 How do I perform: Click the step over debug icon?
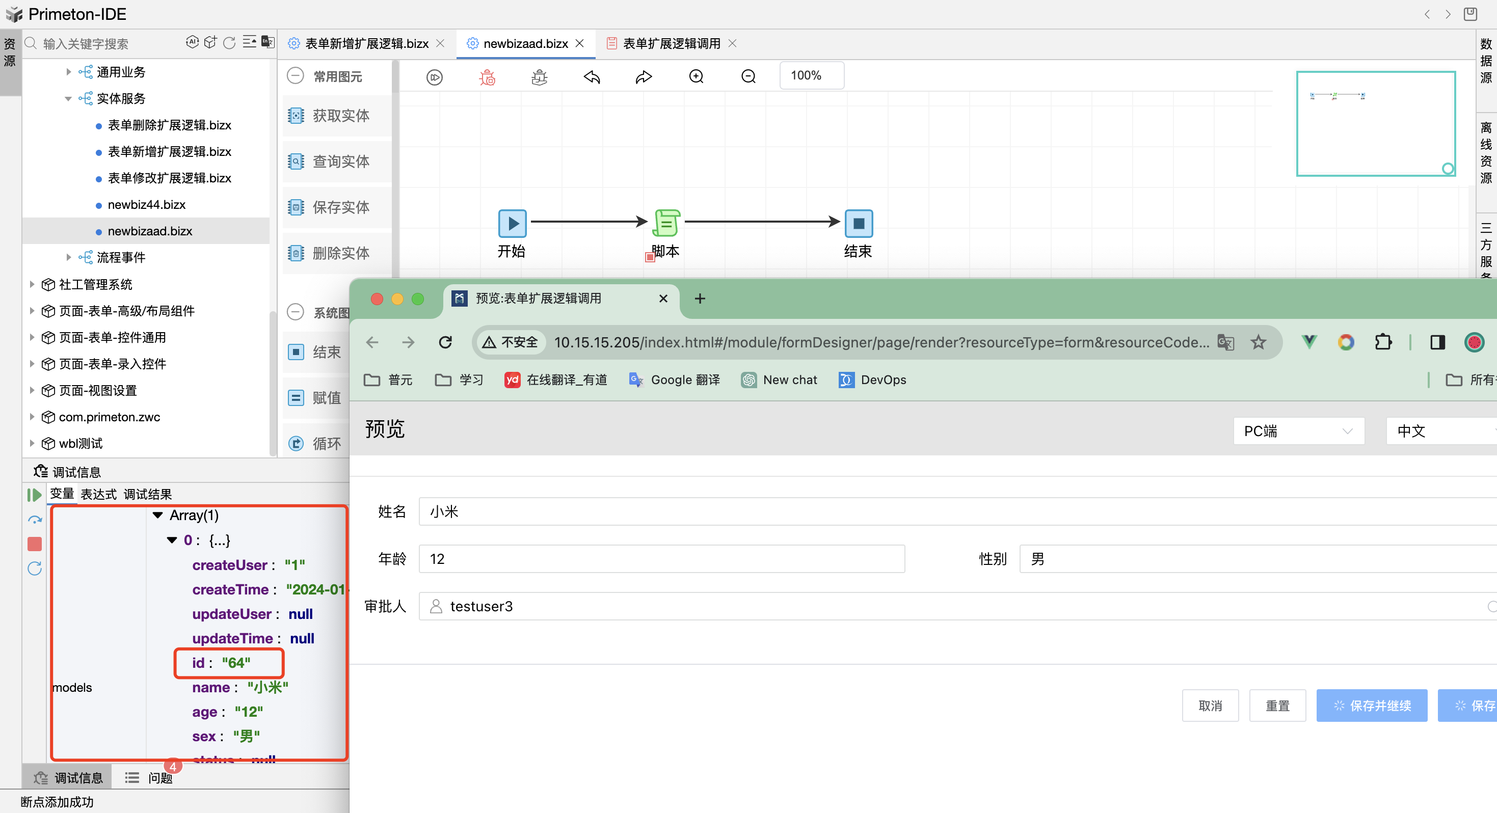34,520
